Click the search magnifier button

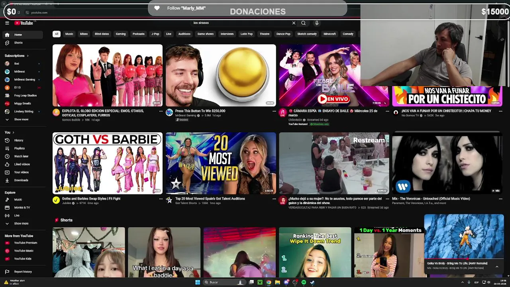click(303, 23)
